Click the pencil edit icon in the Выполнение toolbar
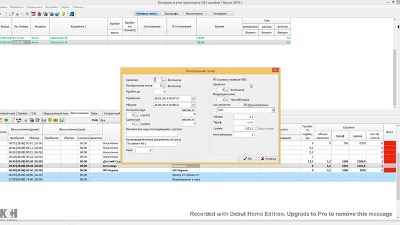This screenshot has width=400, height=225. (13, 120)
